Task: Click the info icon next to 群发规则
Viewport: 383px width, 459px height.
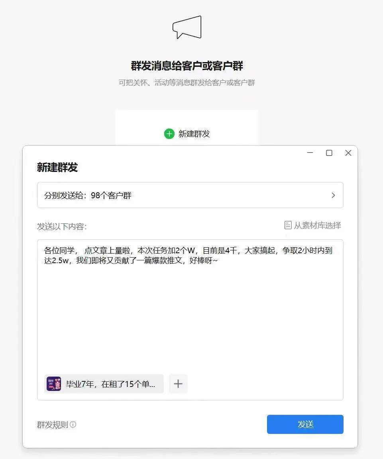Action: [x=73, y=424]
